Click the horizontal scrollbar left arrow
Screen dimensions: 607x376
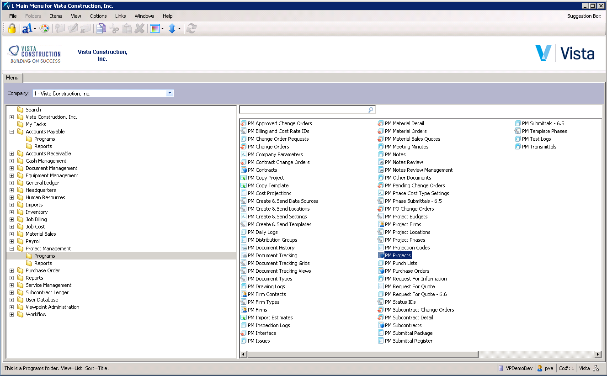[244, 354]
